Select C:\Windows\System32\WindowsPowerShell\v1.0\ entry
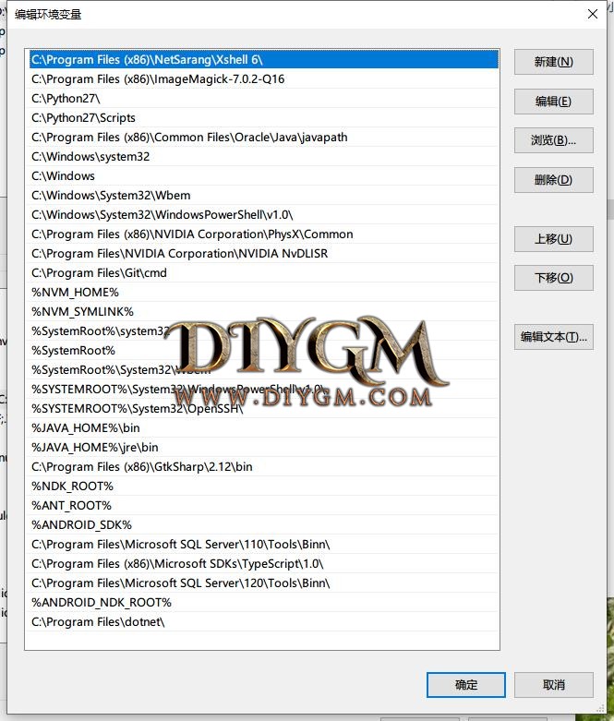 pyautogui.click(x=264, y=215)
